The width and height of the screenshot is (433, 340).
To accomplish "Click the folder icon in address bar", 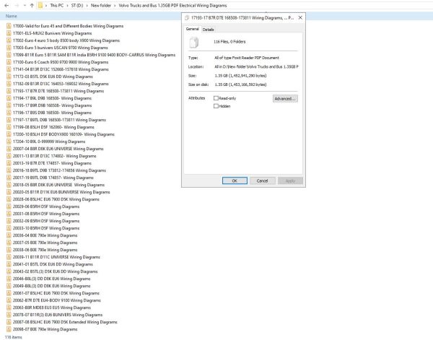I will point(40,6).
